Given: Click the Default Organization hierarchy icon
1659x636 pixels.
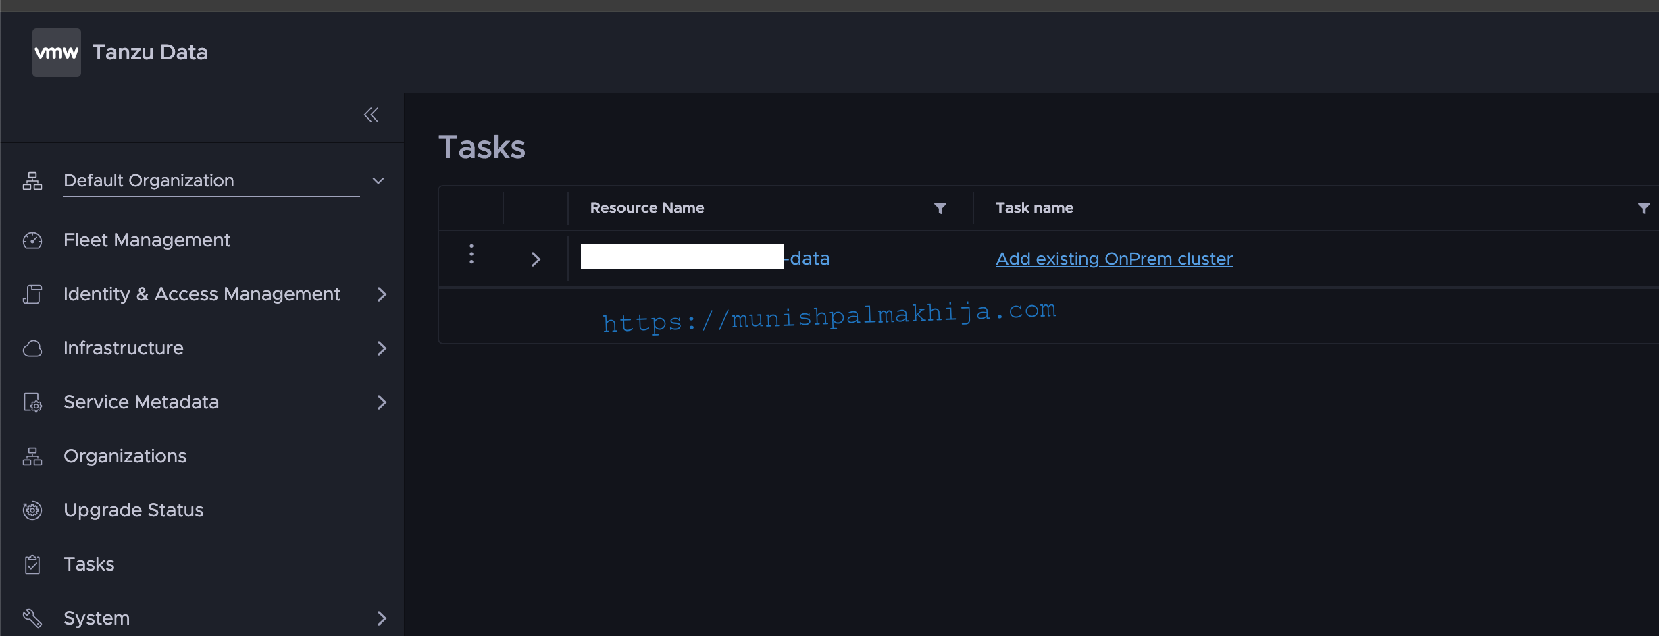Looking at the screenshot, I should click(32, 181).
